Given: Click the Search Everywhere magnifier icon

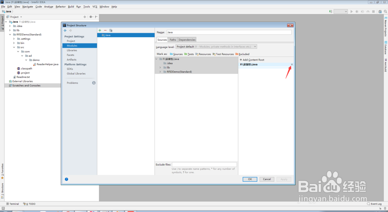Looking at the screenshot, I should coord(385,11).
